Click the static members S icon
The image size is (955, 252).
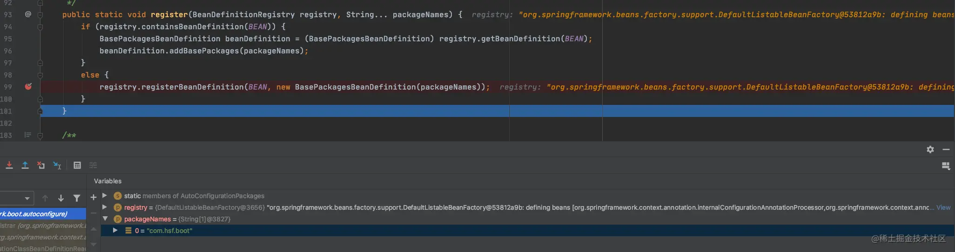click(118, 196)
